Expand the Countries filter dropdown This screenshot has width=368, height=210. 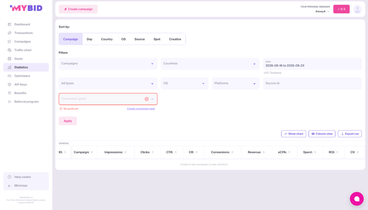pyautogui.click(x=210, y=64)
